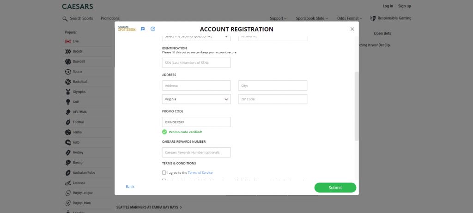This screenshot has width=473, height=213.
Task: Select the Boosts icon in sidebar
Action: [x=68, y=52]
